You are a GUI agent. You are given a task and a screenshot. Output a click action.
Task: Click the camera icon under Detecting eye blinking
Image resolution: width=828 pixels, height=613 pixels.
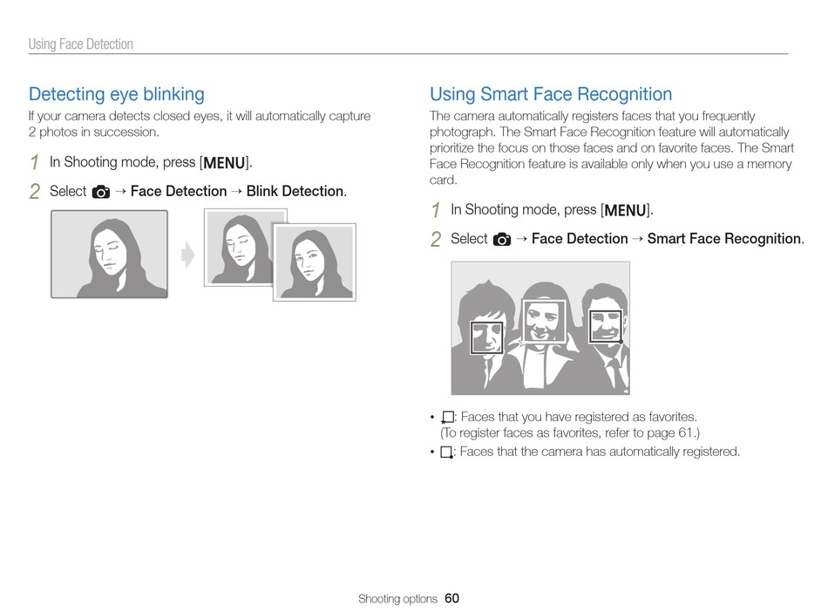click(101, 192)
